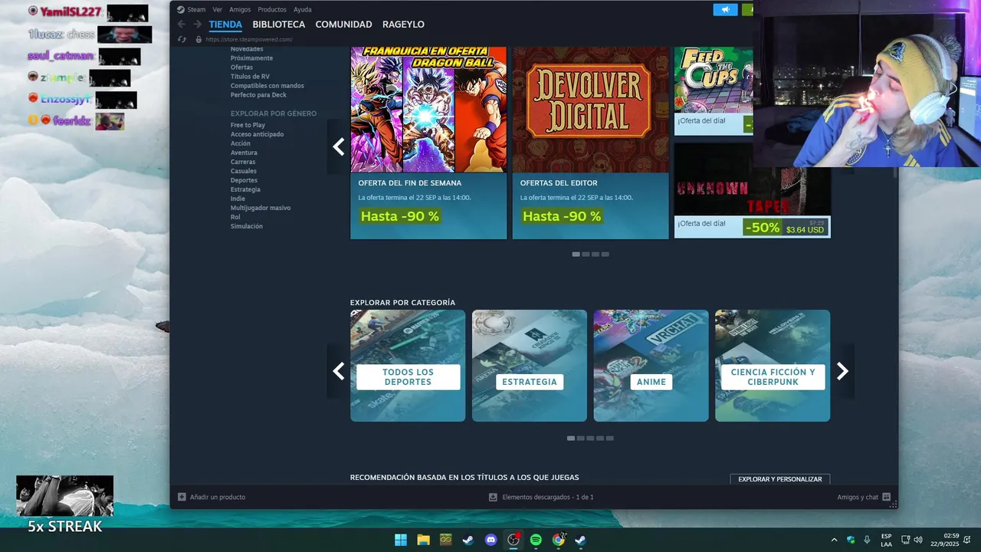Viewport: 981px width, 552px height.
Task: Switch to the BIBLIOTECA tab
Action: click(279, 25)
